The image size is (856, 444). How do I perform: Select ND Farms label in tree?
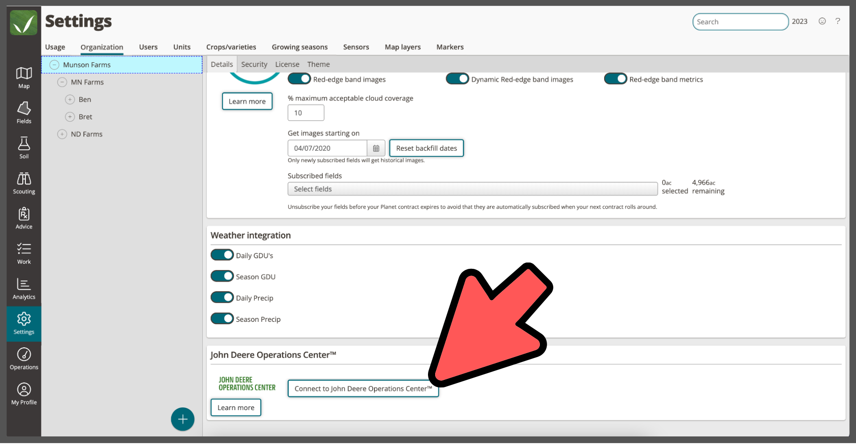click(86, 135)
